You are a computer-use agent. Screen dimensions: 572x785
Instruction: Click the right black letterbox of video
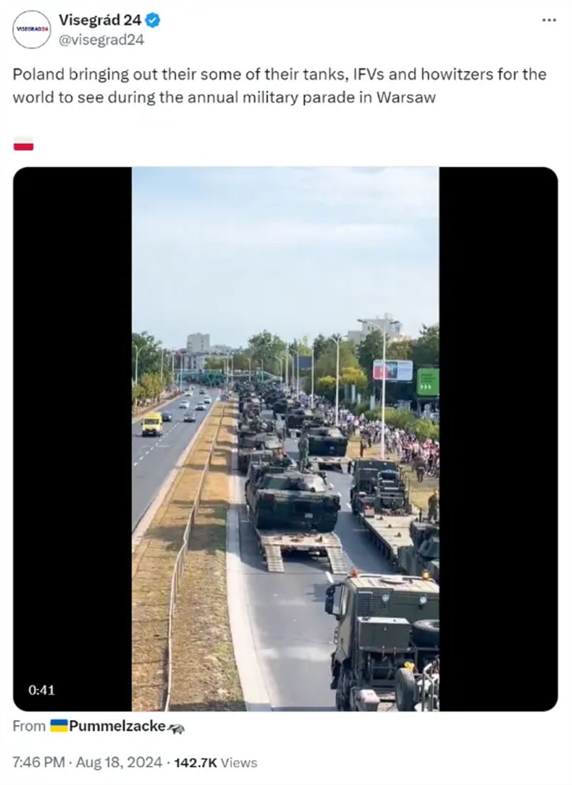pos(499,439)
